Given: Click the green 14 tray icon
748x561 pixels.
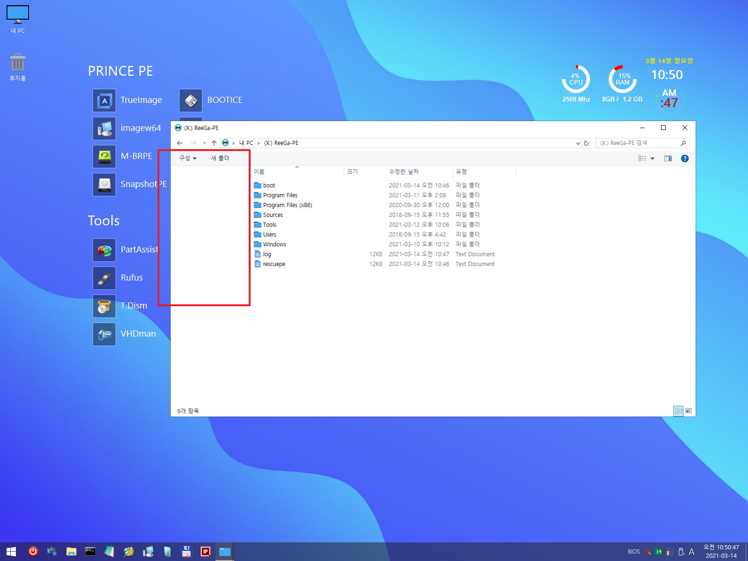Looking at the screenshot, I should [659, 552].
